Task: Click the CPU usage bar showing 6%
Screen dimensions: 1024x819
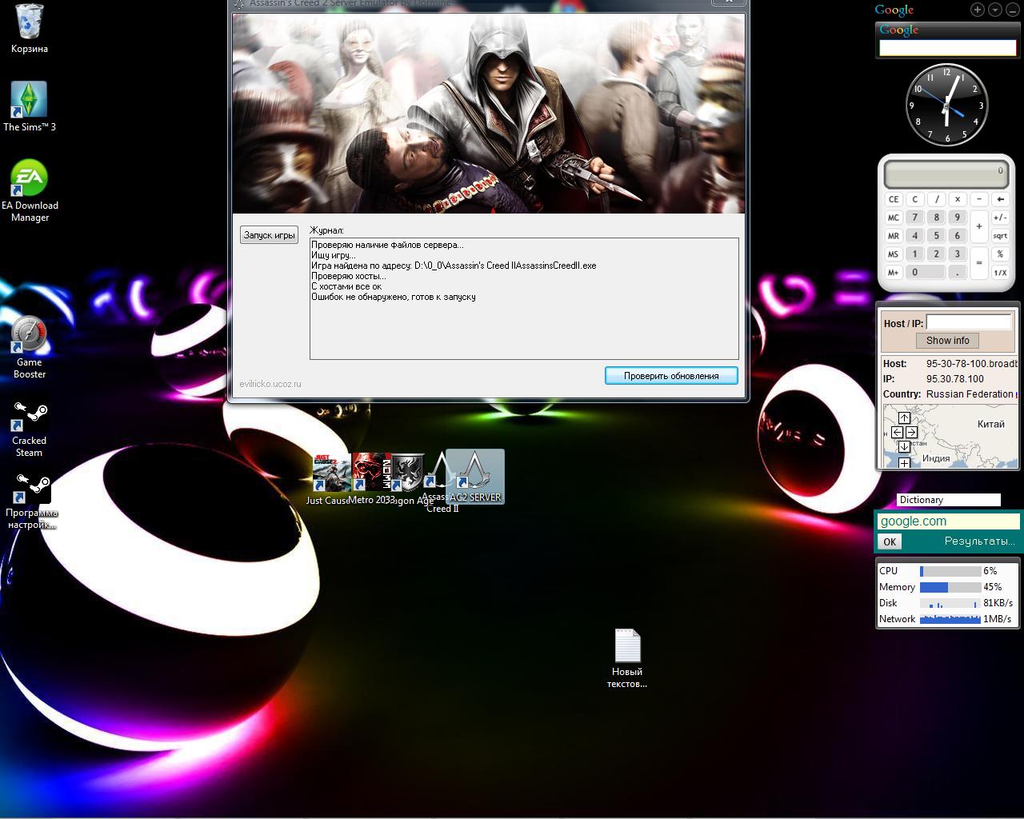Action: click(950, 571)
